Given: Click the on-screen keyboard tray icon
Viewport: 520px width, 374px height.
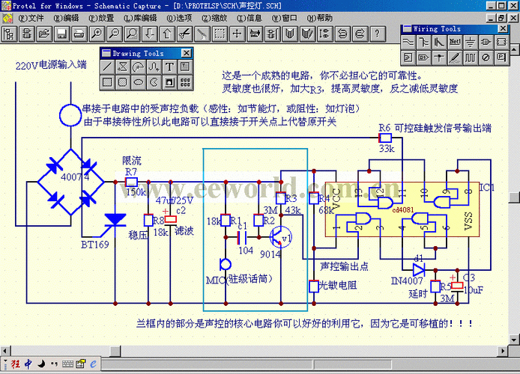Looking at the screenshot, I should click(x=67, y=364).
